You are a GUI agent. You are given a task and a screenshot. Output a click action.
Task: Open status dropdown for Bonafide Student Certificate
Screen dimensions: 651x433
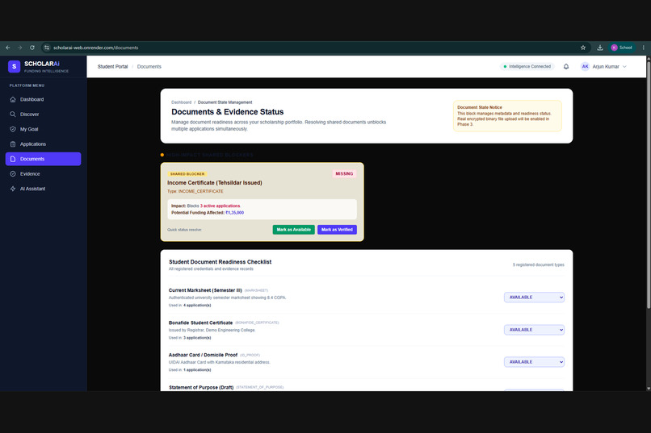pos(534,330)
